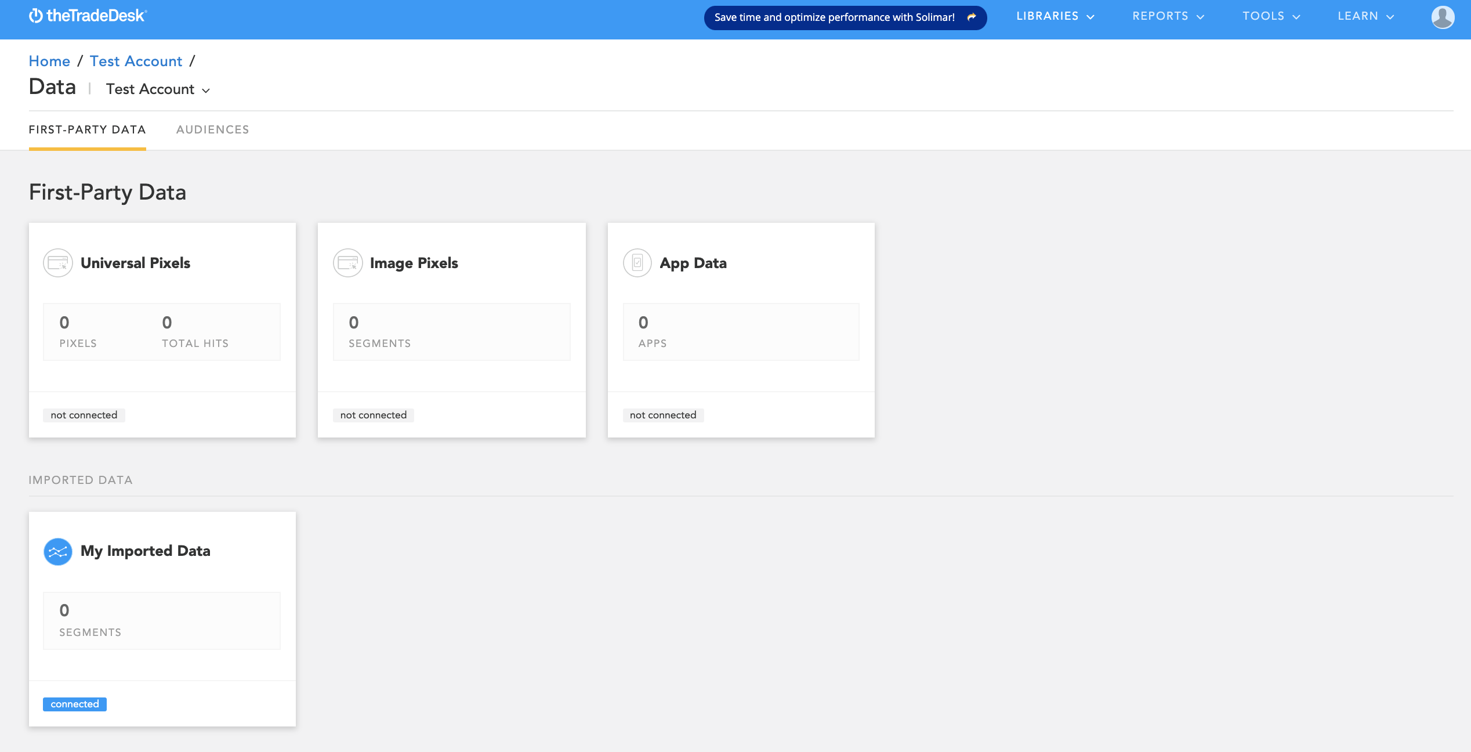Open Test Account breadcrumb link
Image resolution: width=1471 pixels, height=752 pixels.
(x=136, y=61)
